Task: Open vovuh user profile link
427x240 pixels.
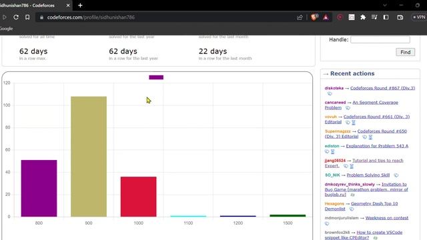Action: coord(331,117)
